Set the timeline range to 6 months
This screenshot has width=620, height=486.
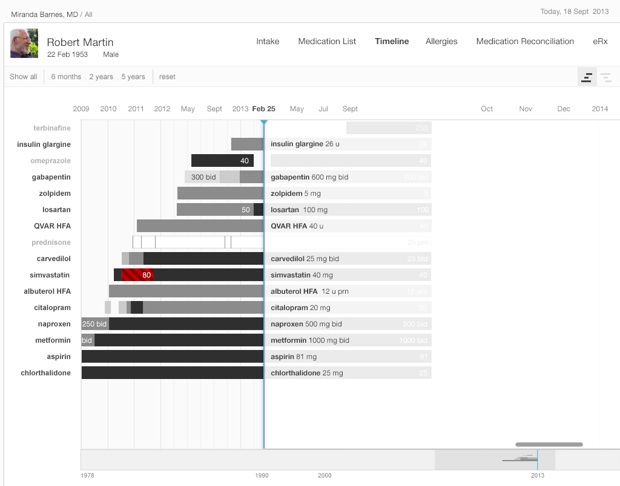(x=66, y=77)
